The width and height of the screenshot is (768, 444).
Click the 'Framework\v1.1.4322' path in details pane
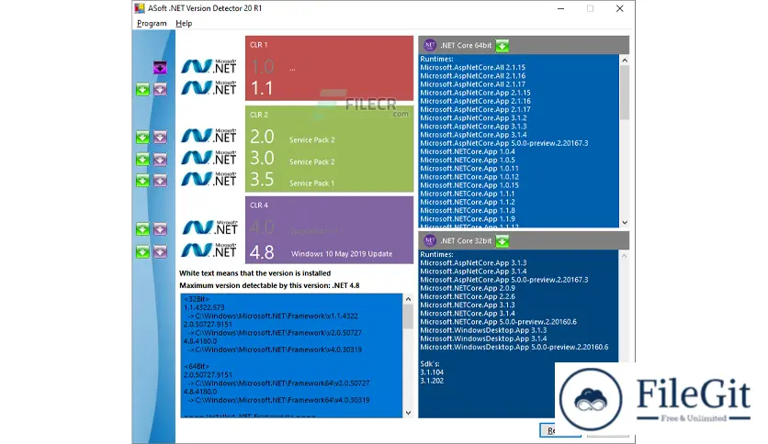pyautogui.click(x=273, y=316)
